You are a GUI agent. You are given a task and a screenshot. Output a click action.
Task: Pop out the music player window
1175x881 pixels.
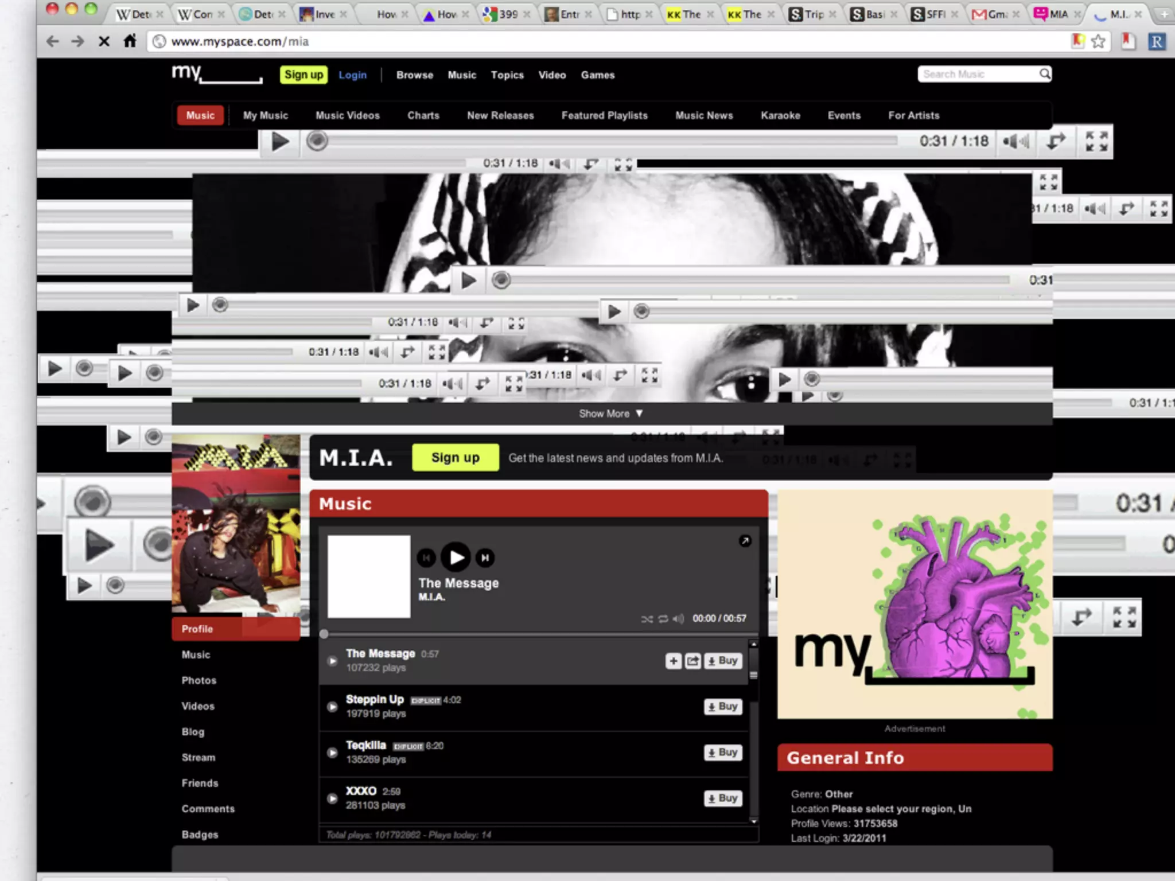(x=745, y=541)
